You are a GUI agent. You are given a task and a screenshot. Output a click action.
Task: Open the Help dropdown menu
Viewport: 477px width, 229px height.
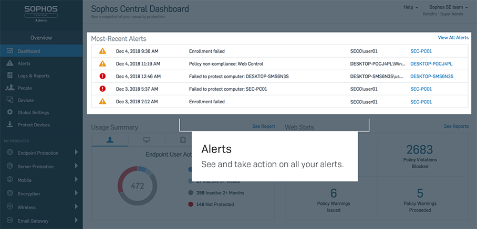[410, 7]
